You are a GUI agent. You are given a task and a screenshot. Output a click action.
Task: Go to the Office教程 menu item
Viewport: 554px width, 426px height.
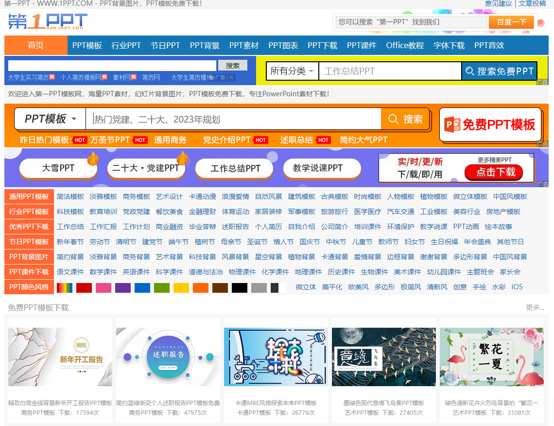coord(405,45)
